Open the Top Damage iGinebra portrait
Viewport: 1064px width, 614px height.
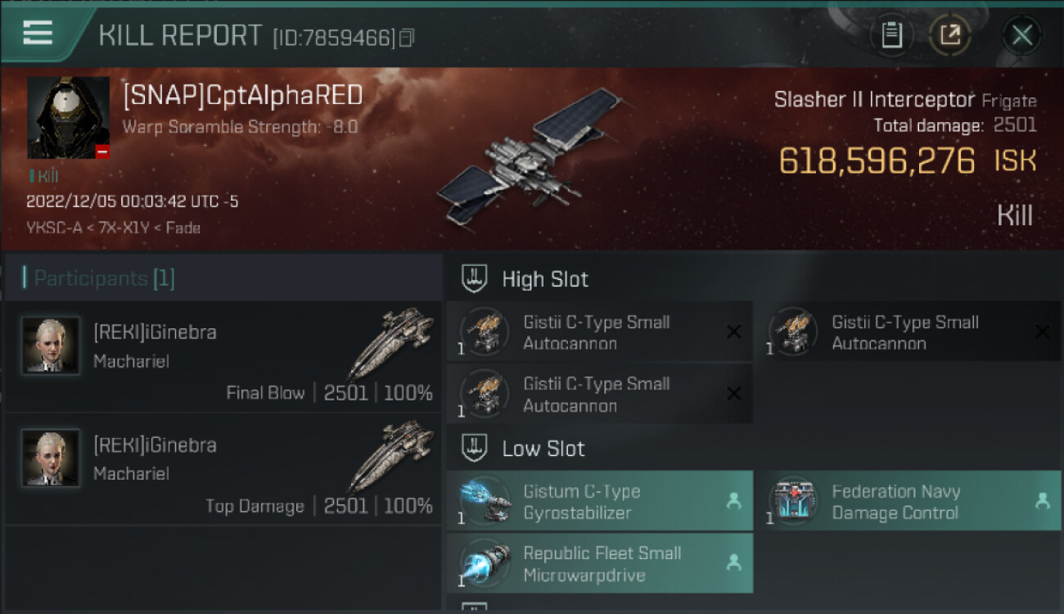[x=51, y=458]
